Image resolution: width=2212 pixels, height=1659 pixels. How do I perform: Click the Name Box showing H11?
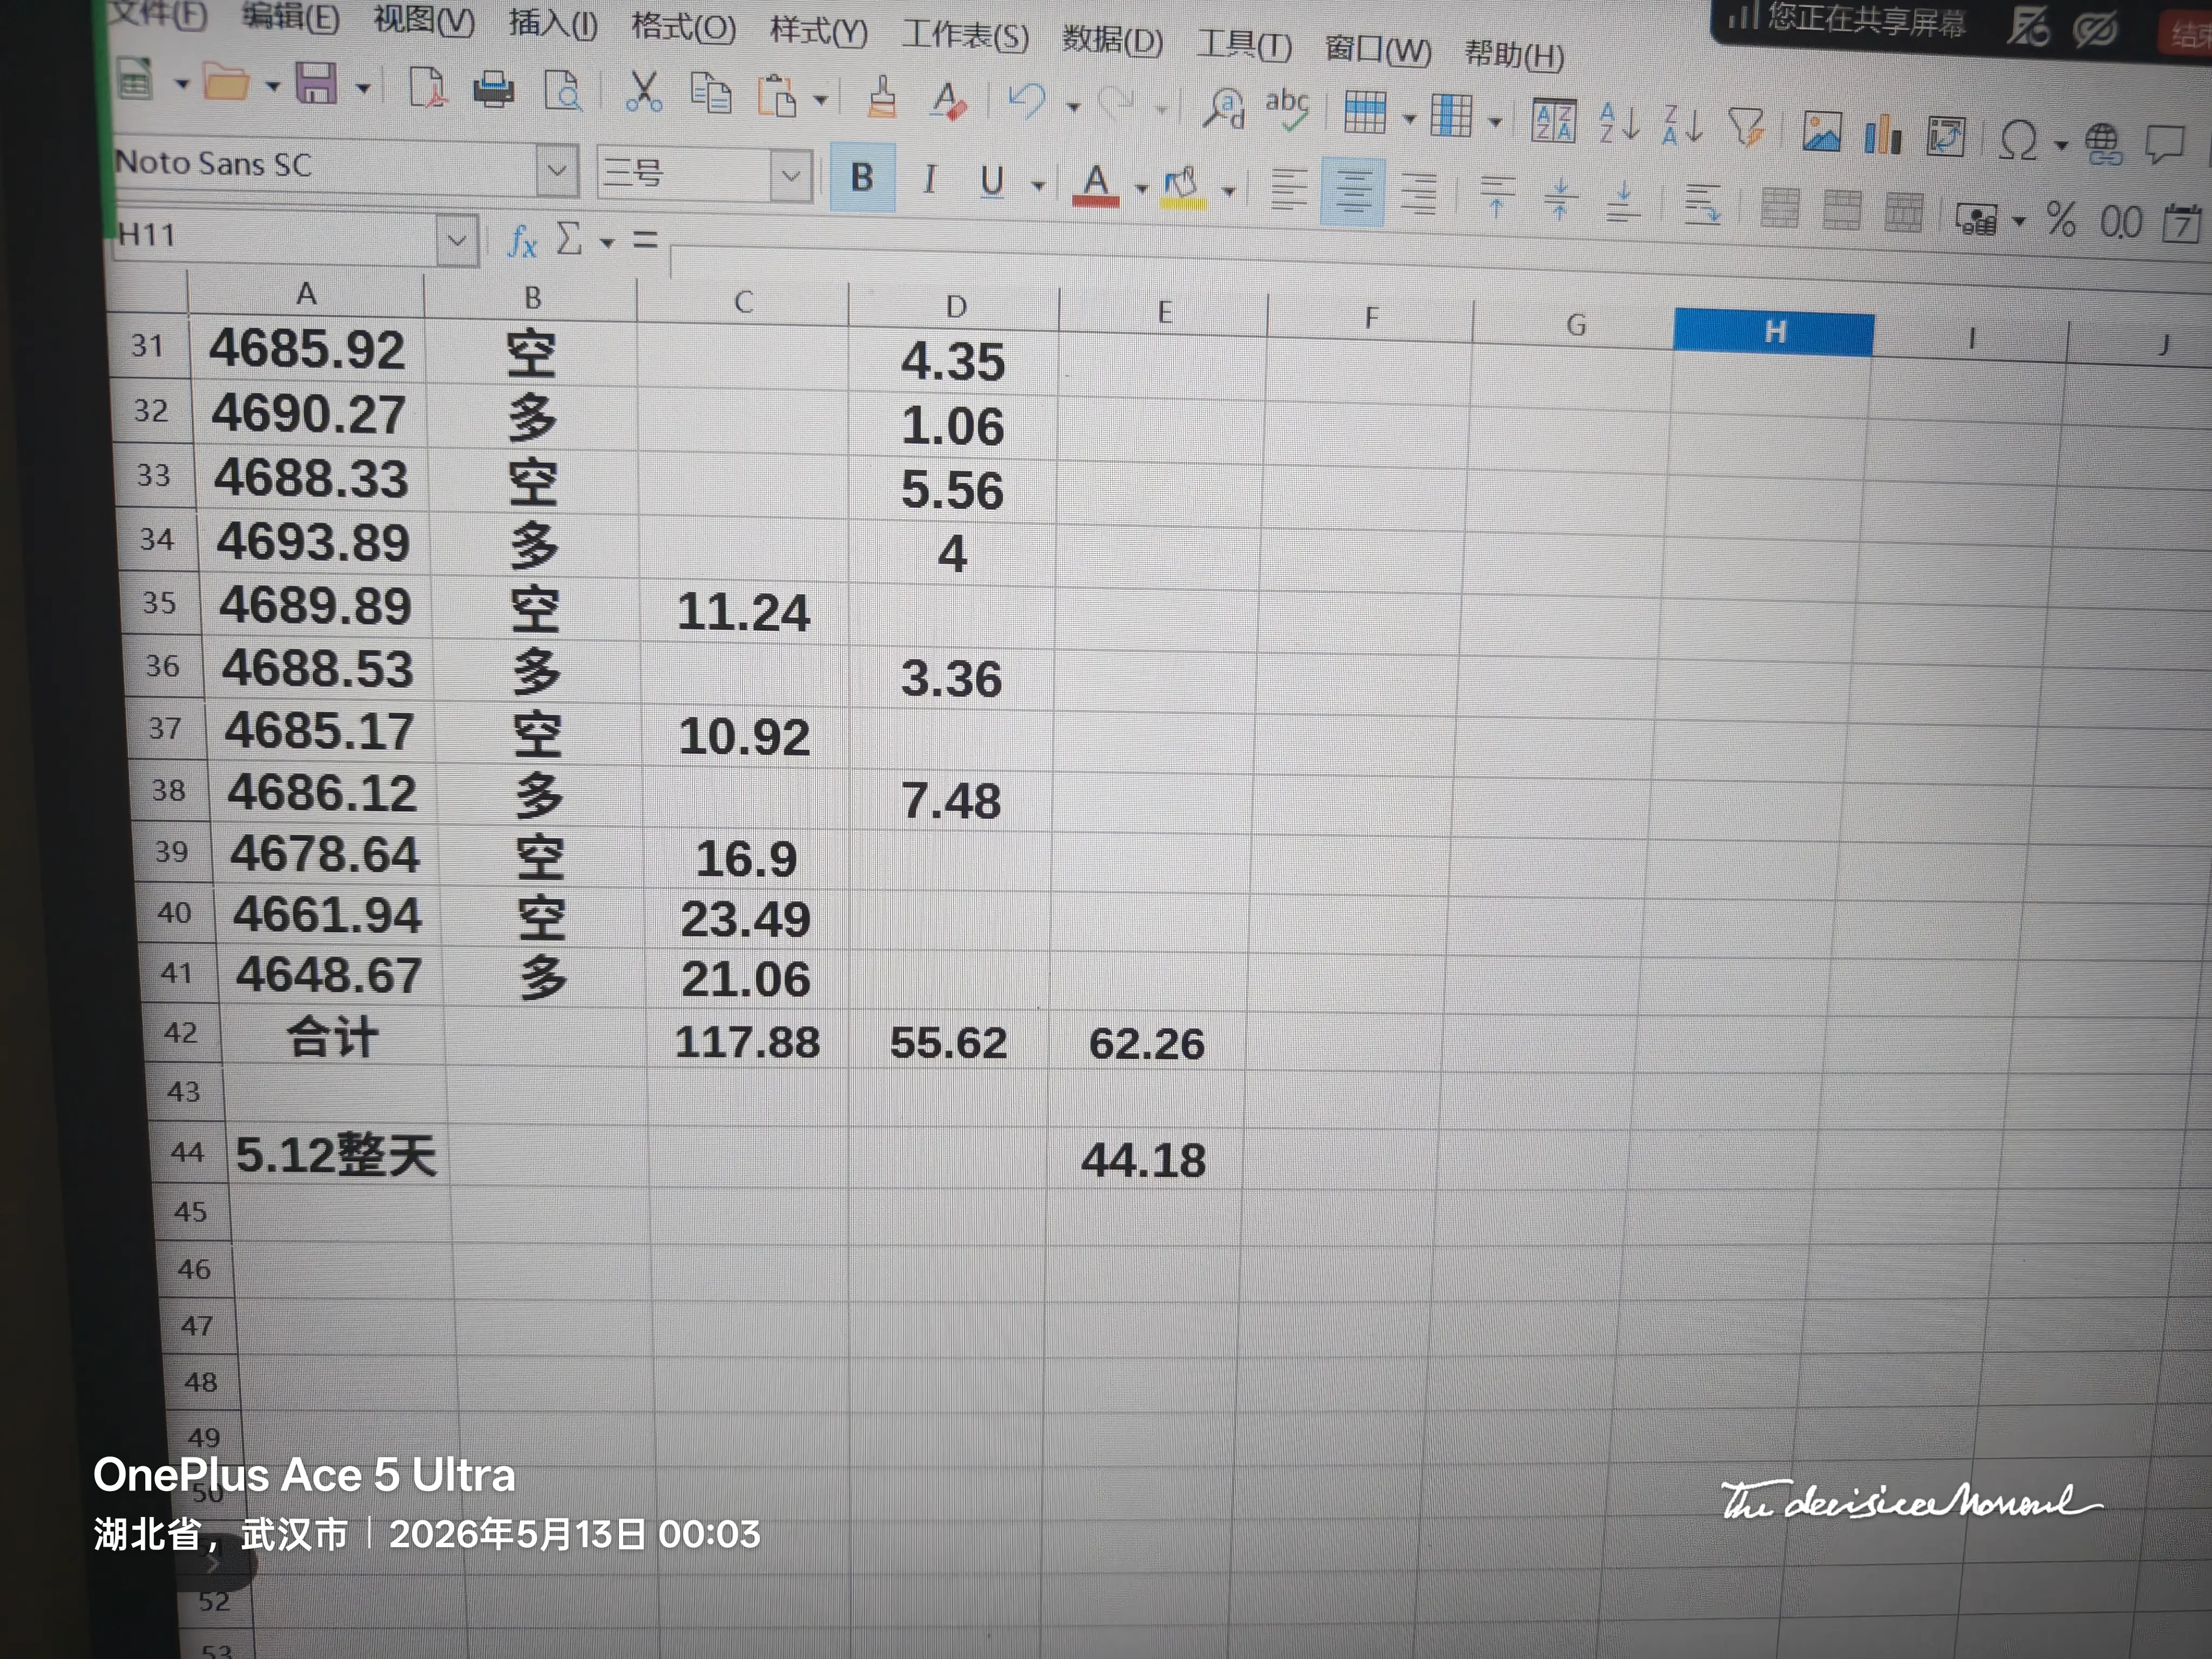pyautogui.click(x=275, y=236)
